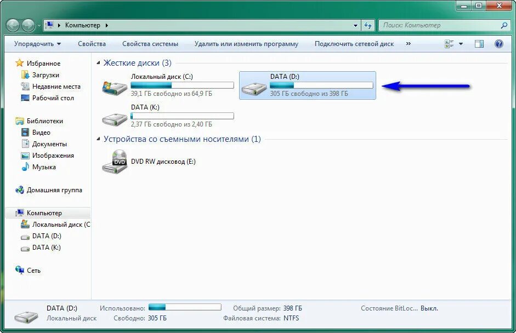516x333 pixels.
Task: Open the Музыка library
Action: pyautogui.click(x=44, y=167)
